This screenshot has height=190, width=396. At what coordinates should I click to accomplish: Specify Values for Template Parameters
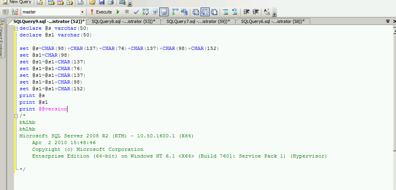point(267,11)
